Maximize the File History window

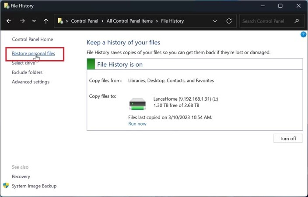280,6
